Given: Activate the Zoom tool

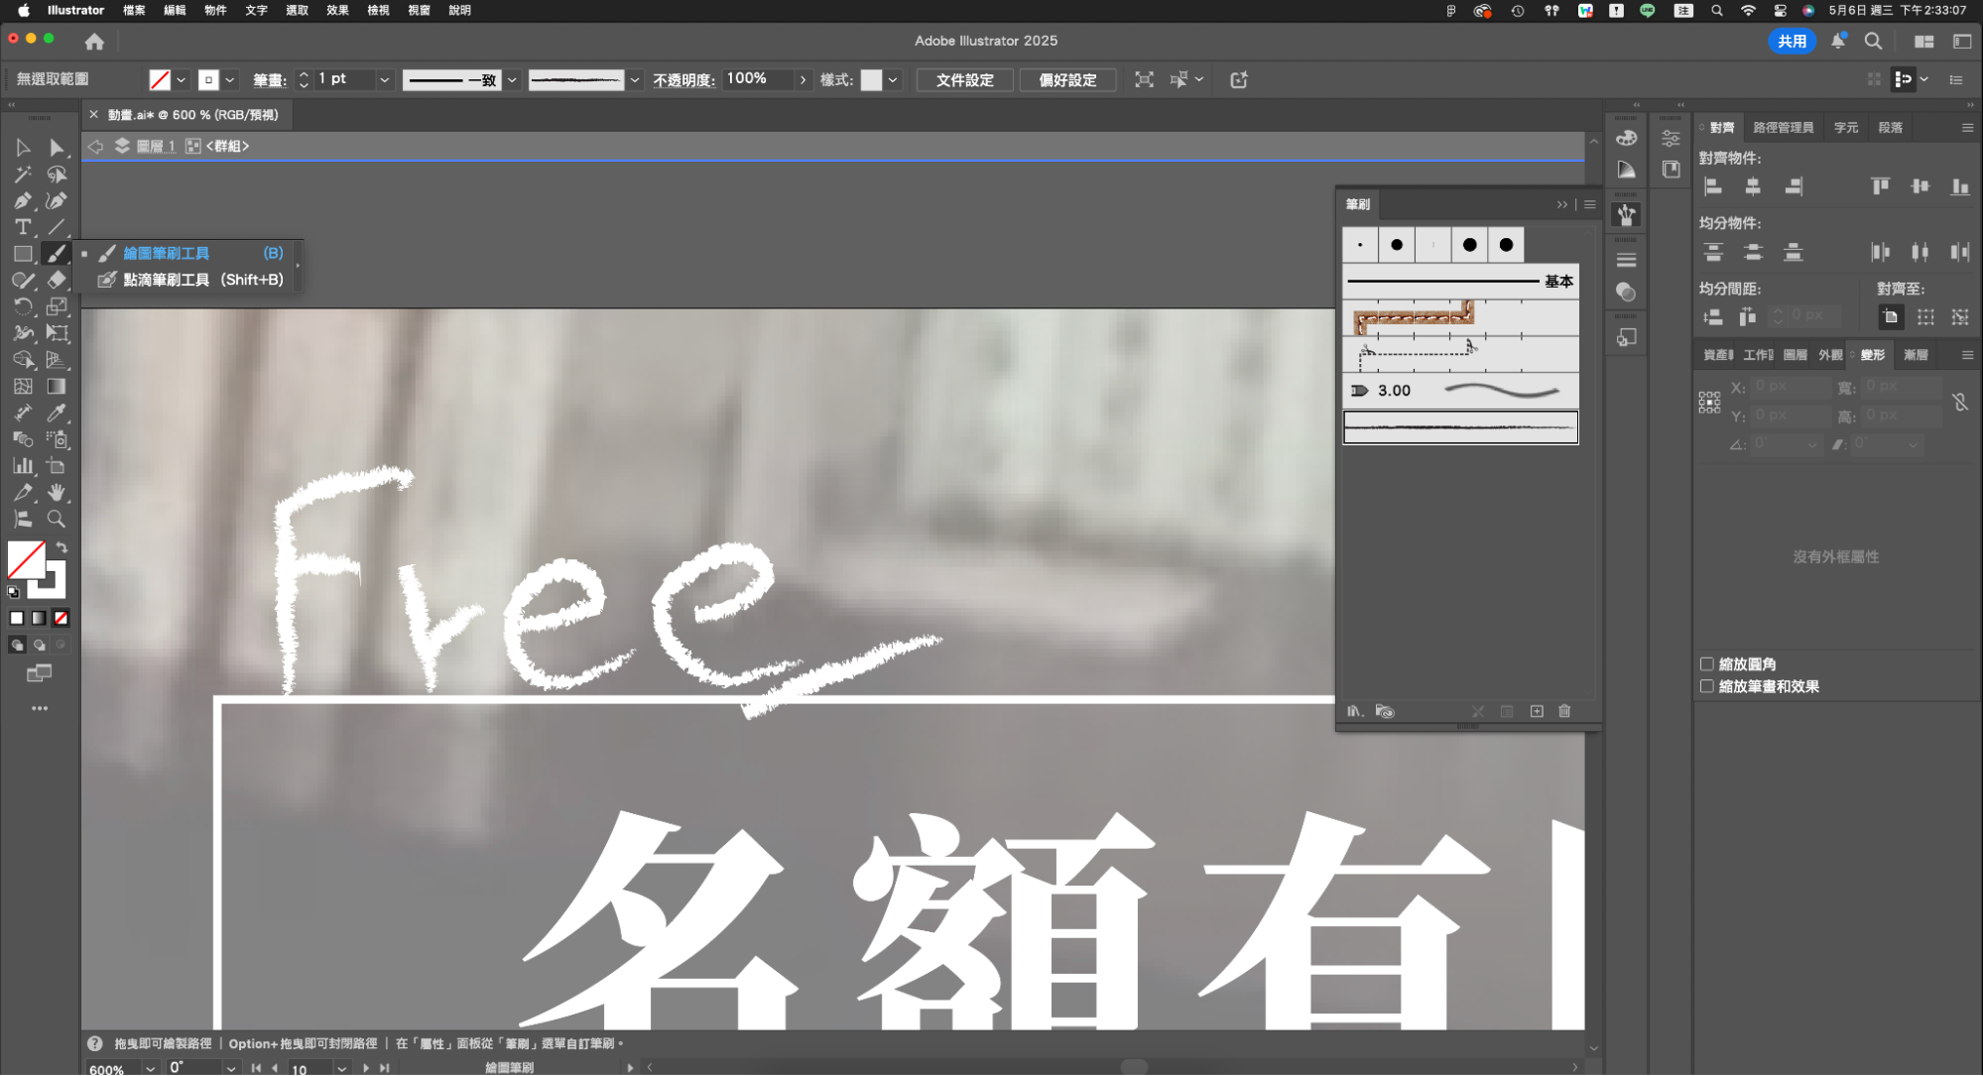Looking at the screenshot, I should [x=57, y=519].
